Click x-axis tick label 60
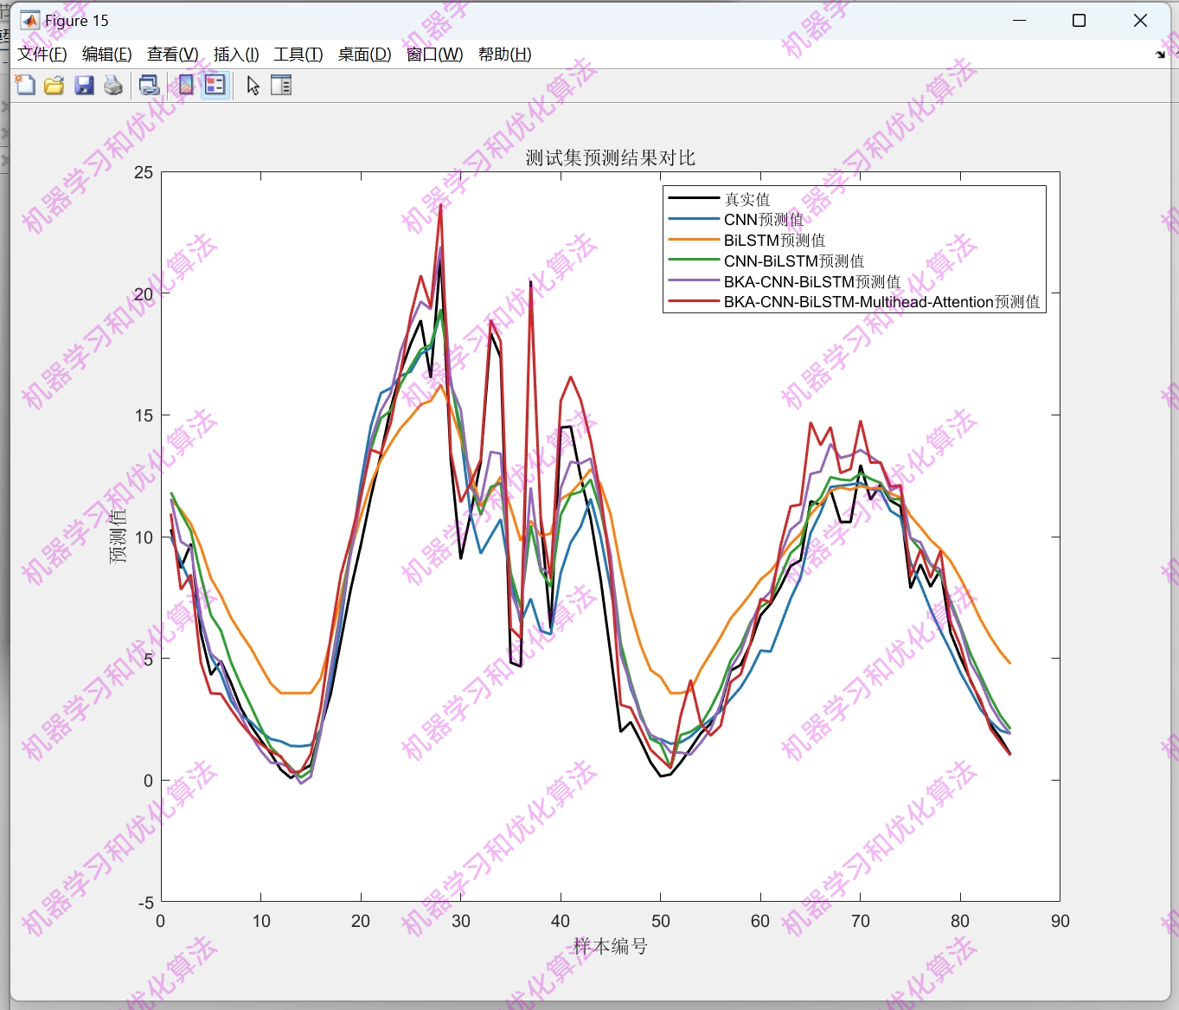 (x=760, y=921)
